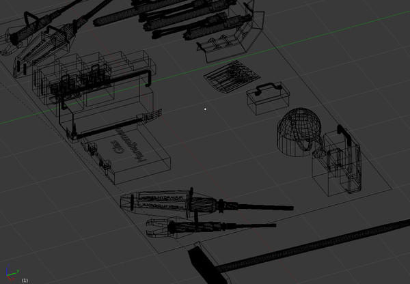This screenshot has width=410, height=284.
Task: Select the black rod with forked tip
Action: point(115,126)
